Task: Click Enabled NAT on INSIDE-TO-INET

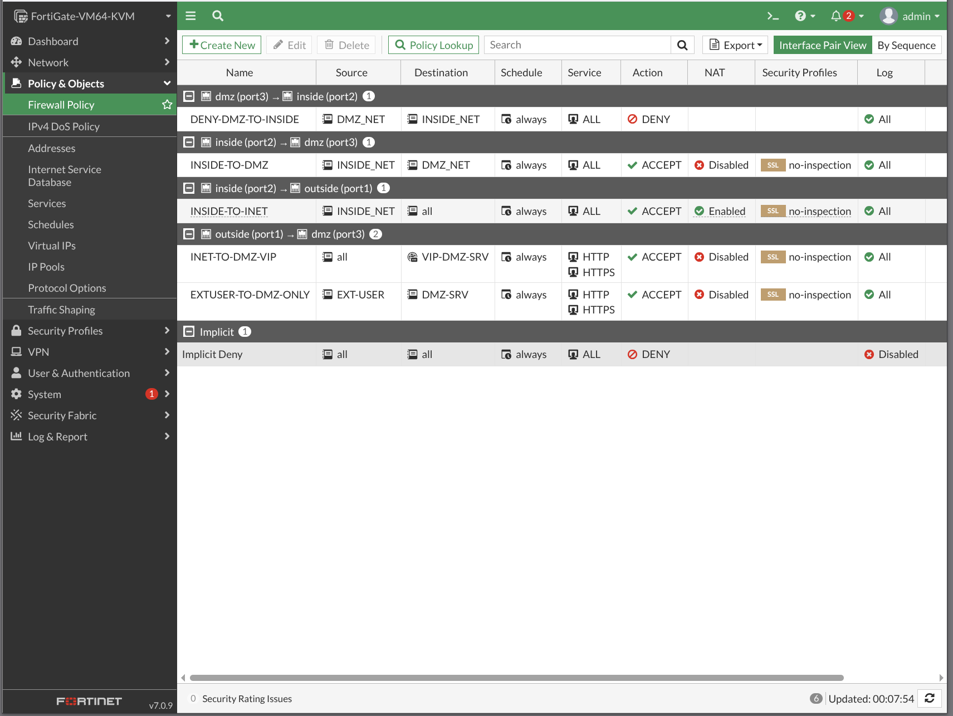Action: coord(720,211)
